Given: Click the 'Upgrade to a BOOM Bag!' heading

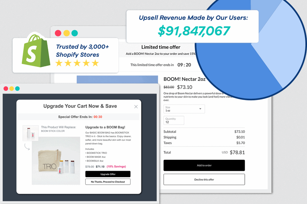Looking at the screenshot, I should tap(105, 127).
